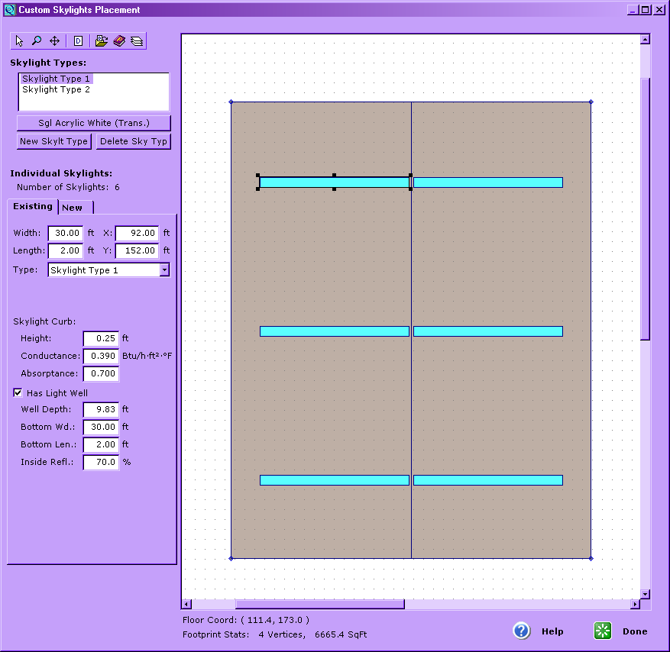Viewport: 670px width, 652px height.
Task: Uncheck the Has Light Well checkbox
Action: pos(18,393)
